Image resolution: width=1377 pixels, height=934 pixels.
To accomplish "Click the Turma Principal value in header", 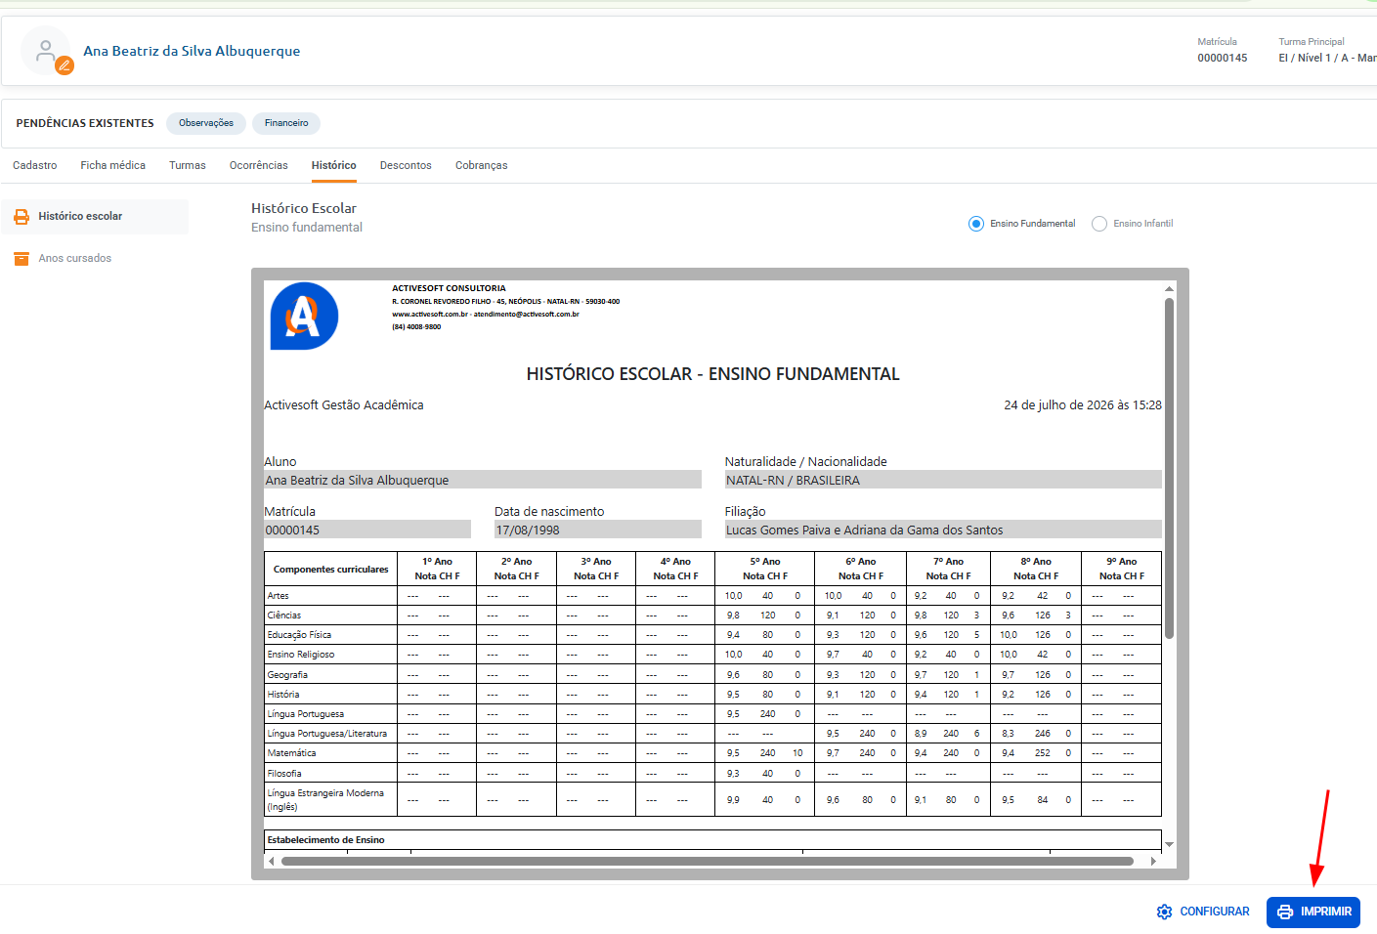I will coord(1327,58).
